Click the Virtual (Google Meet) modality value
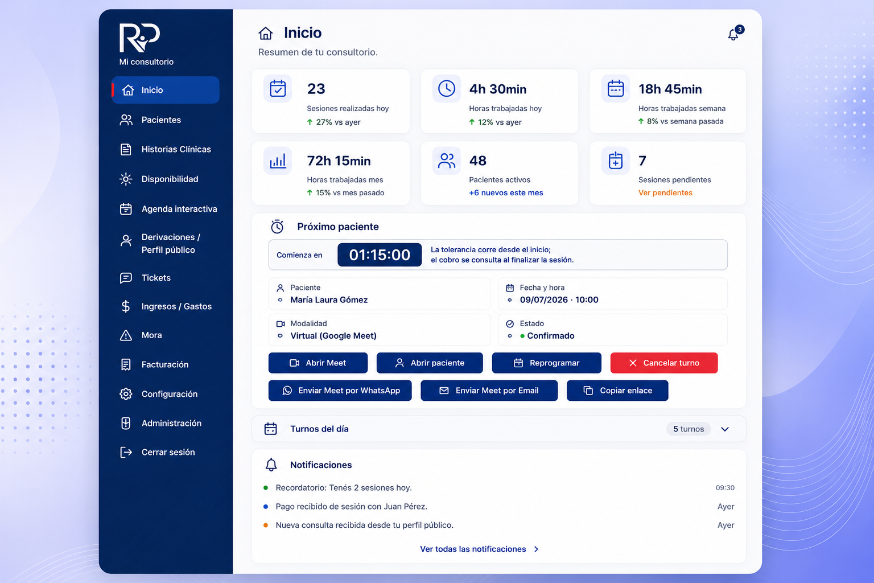This screenshot has width=874, height=583. 333,336
